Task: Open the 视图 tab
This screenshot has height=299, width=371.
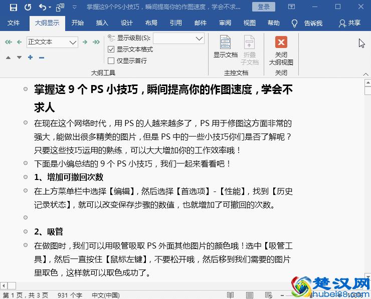Action: click(x=249, y=23)
